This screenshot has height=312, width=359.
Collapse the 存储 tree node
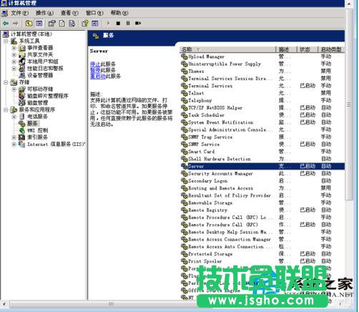[x=6, y=82]
